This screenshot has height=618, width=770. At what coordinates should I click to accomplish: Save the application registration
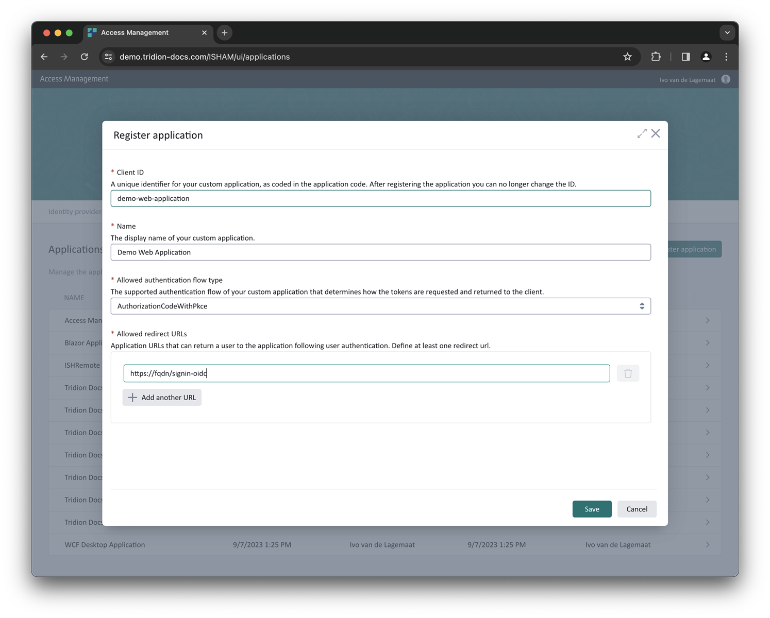(x=592, y=509)
